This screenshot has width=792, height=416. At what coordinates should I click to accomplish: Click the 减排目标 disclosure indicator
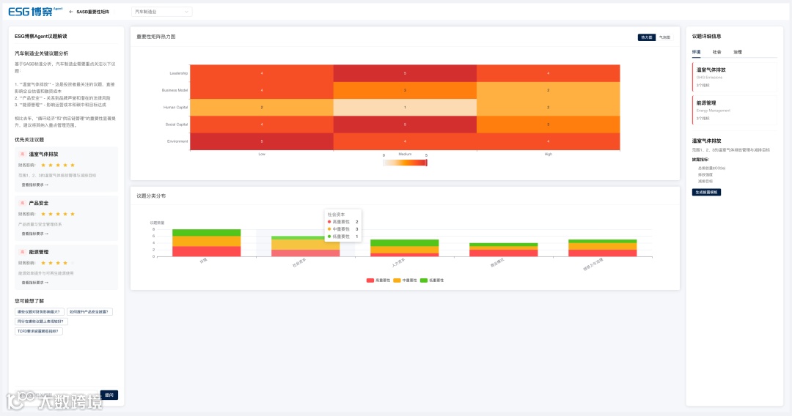[705, 181]
